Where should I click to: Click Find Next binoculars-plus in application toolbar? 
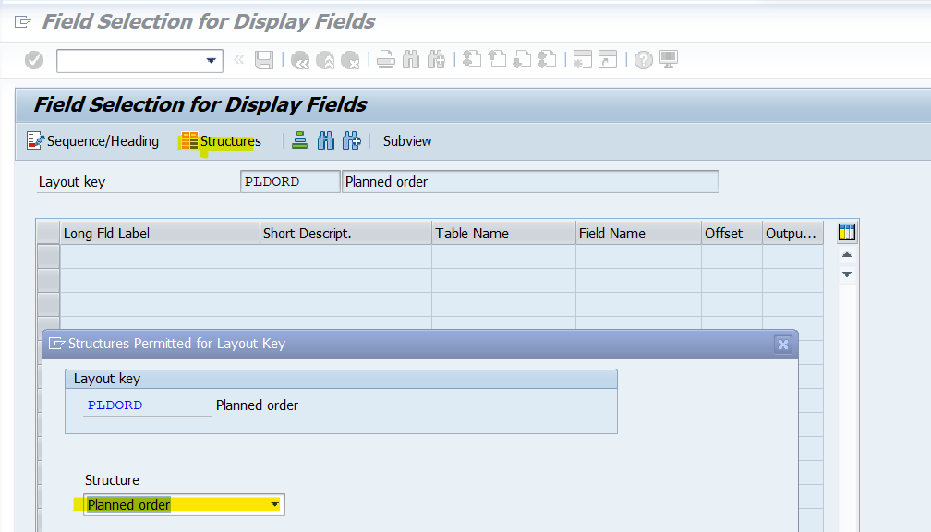pyautogui.click(x=351, y=140)
